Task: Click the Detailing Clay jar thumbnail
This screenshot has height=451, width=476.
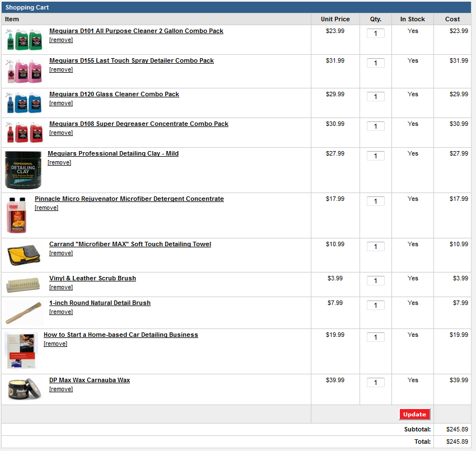Action: [x=23, y=170]
